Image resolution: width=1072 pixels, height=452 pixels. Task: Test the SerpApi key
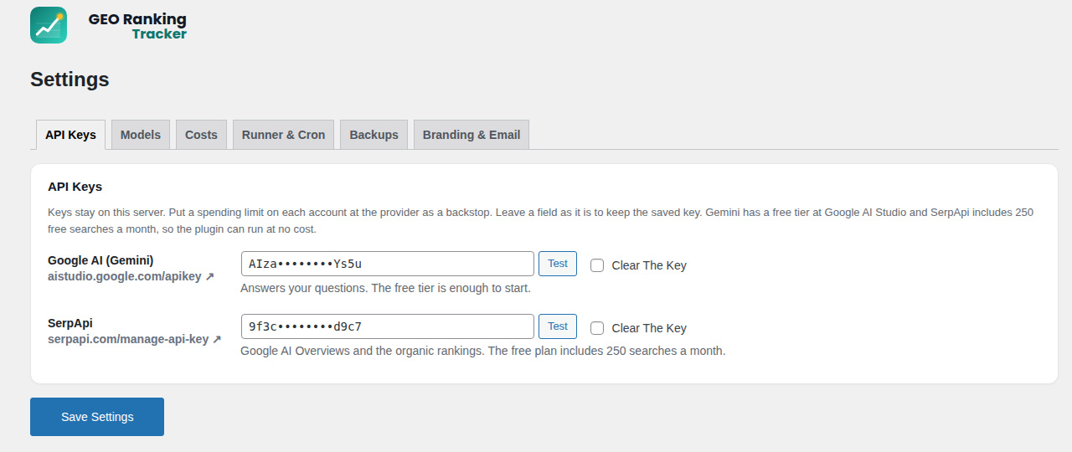(x=558, y=326)
